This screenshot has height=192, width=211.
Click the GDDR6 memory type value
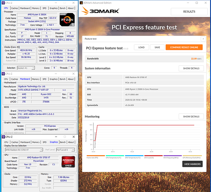(64, 181)
